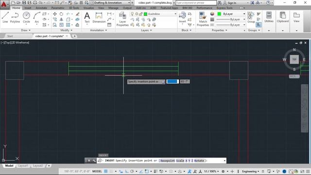This screenshot has width=311, height=175.
Task: Toggle the MODEL space button in status bar
Action: 97,171
